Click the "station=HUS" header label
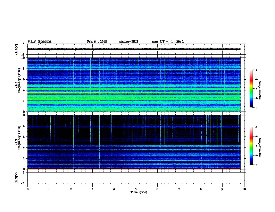The height and width of the screenshot is (212, 275). pyautogui.click(x=129, y=42)
